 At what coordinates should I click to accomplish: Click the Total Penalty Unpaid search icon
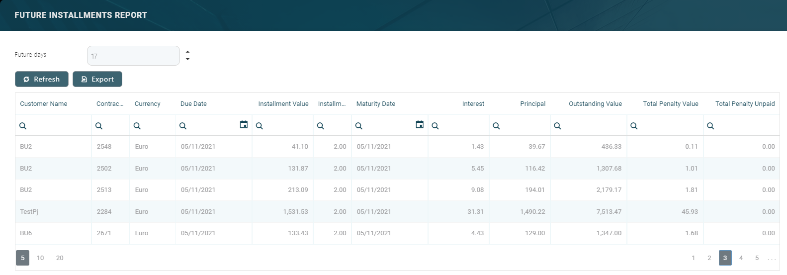tap(711, 126)
